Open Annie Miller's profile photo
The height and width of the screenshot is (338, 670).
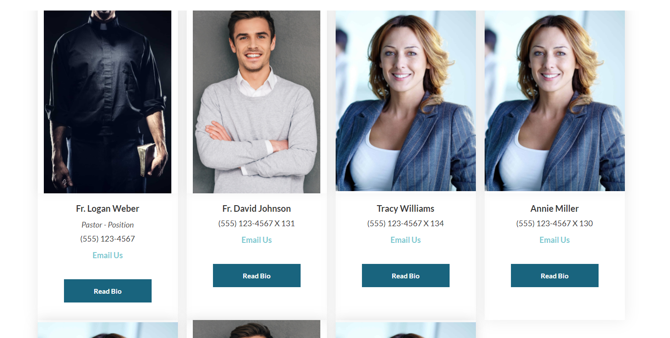coord(555,101)
